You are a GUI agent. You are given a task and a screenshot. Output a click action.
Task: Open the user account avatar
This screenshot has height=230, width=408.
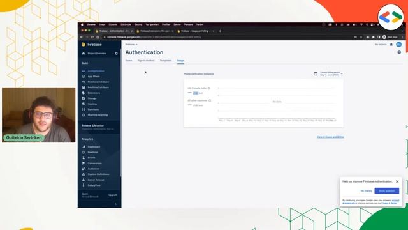click(x=398, y=45)
